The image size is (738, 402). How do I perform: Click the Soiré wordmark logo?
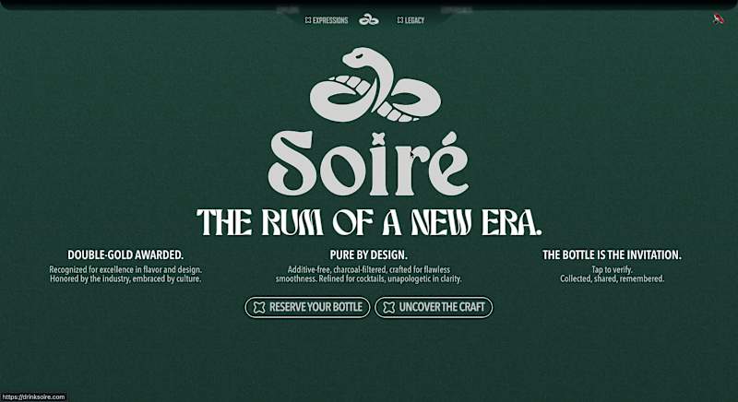point(368,163)
